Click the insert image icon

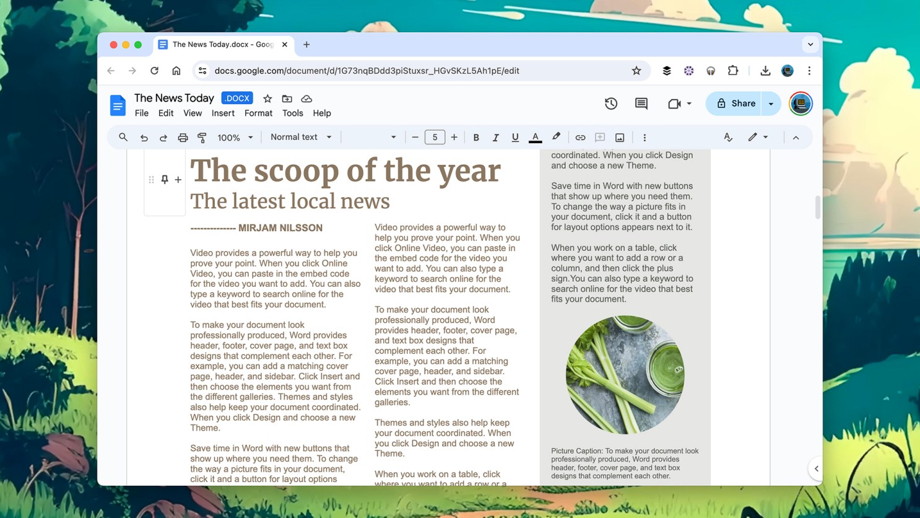click(x=620, y=138)
